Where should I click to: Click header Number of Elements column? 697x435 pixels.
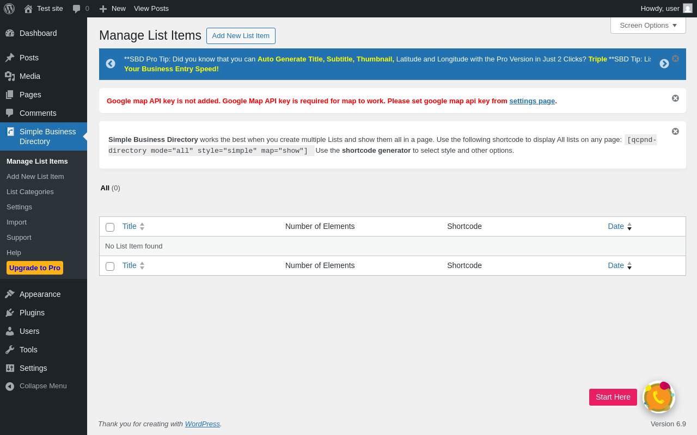320,226
